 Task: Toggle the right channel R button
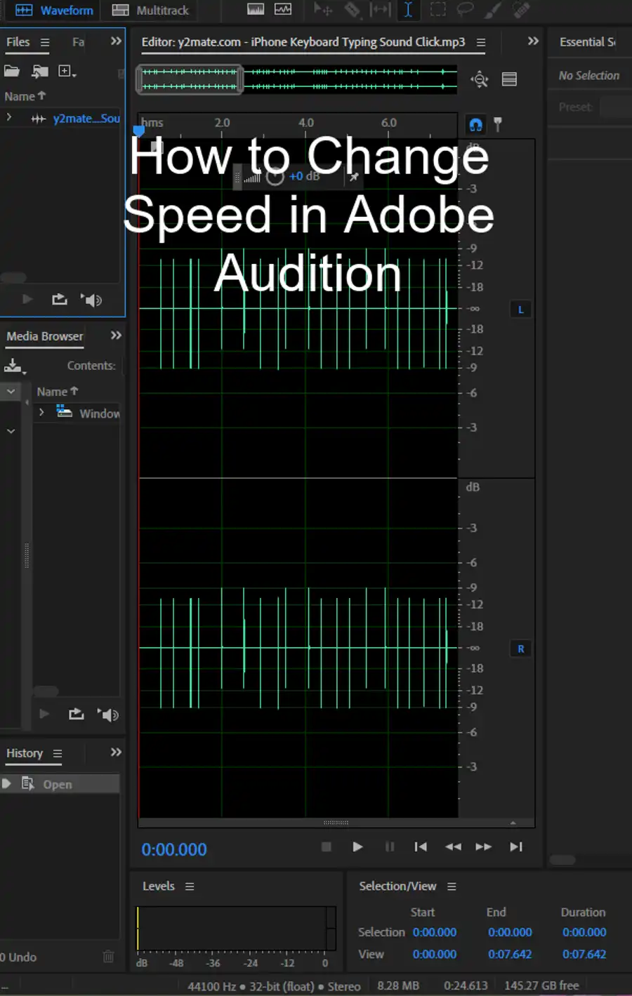pos(520,649)
